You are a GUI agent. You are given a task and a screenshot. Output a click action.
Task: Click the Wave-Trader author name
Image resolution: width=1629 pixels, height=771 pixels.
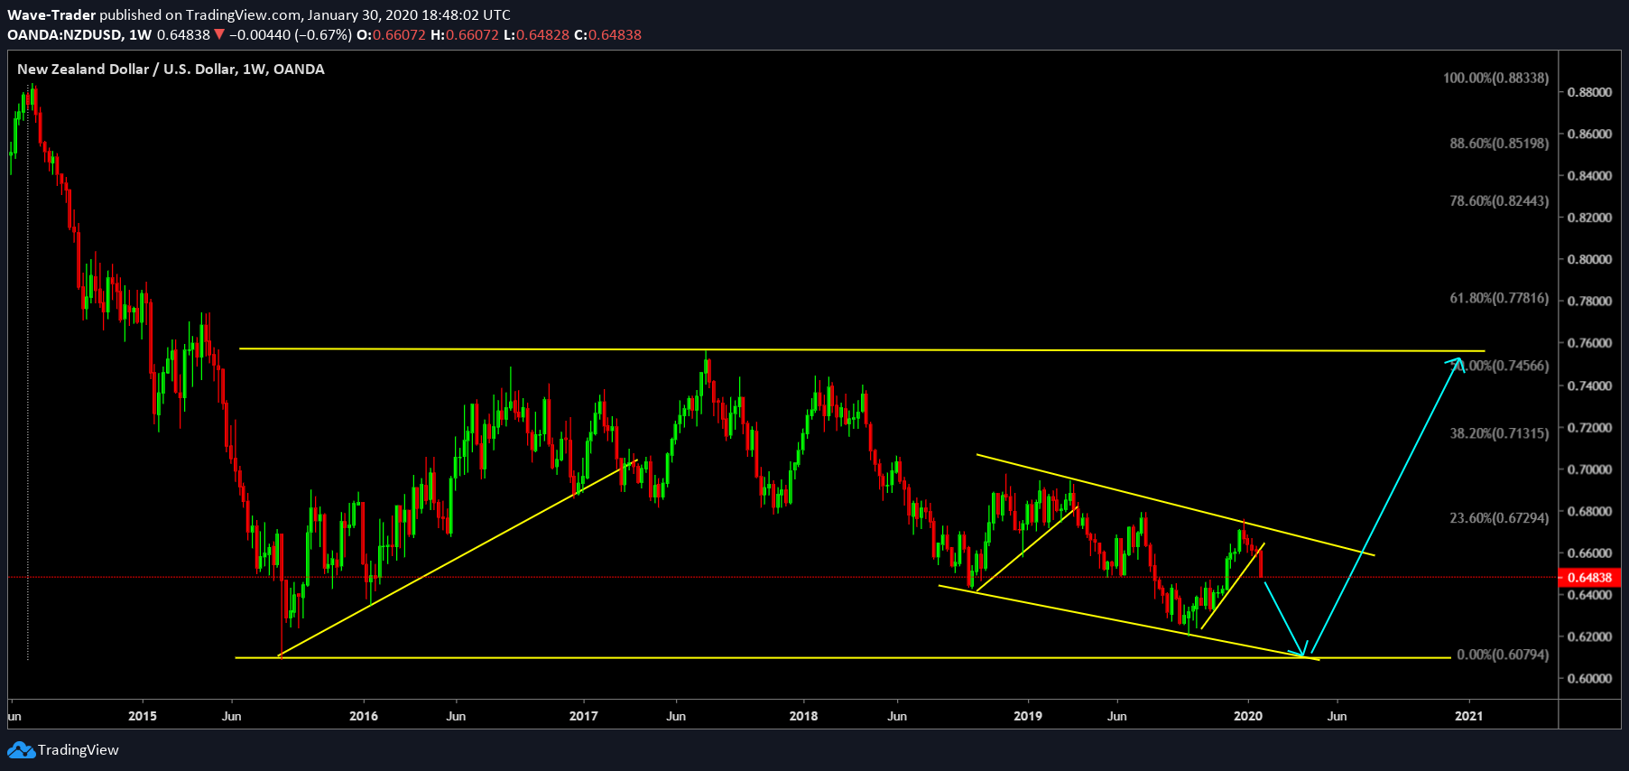point(51,15)
